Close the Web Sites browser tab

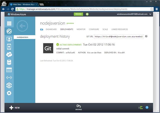pos(36,4)
